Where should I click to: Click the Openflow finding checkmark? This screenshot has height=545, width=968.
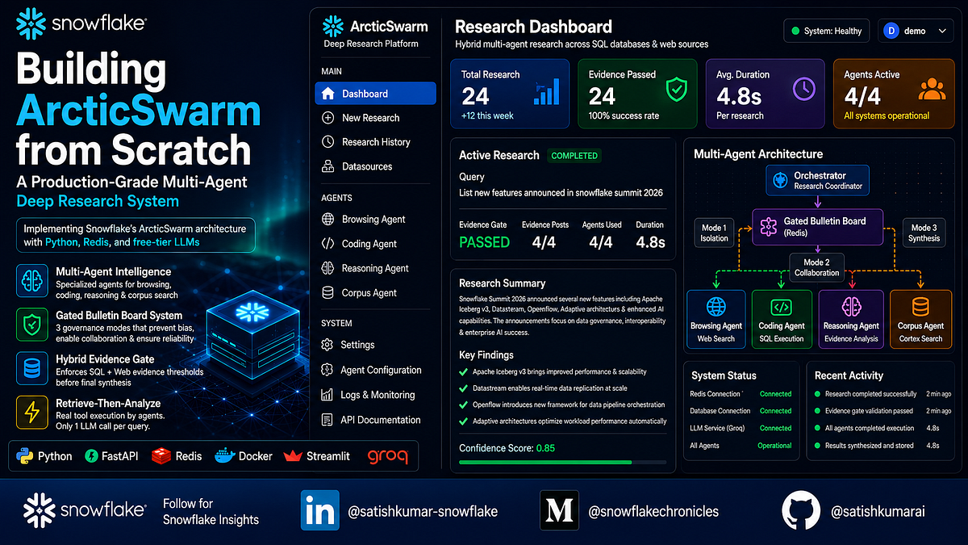pyautogui.click(x=465, y=405)
